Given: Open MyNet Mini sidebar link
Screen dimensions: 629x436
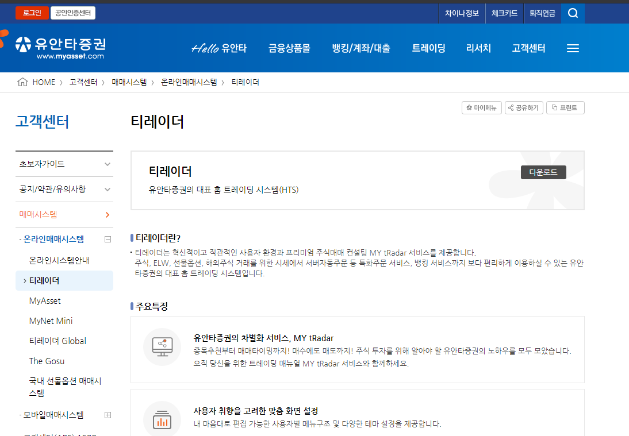Looking at the screenshot, I should 51,321.
